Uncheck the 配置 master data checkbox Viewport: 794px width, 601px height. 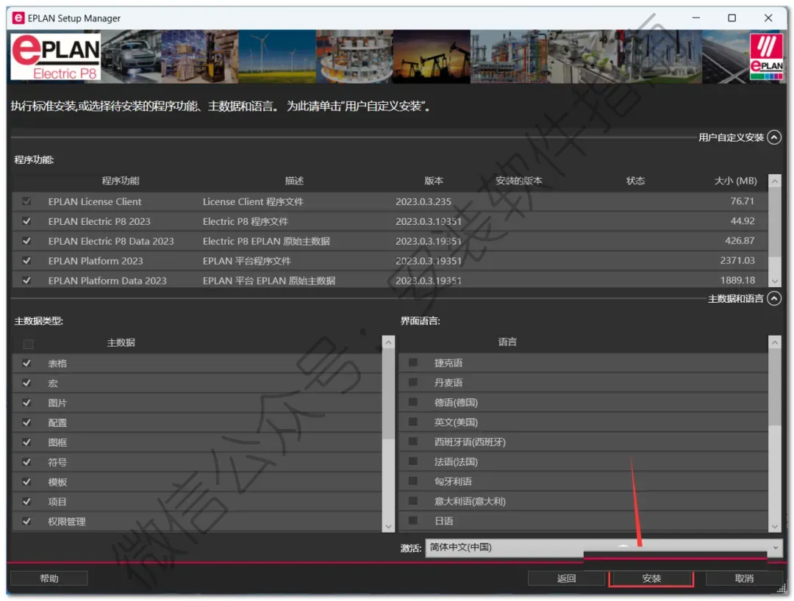(27, 422)
